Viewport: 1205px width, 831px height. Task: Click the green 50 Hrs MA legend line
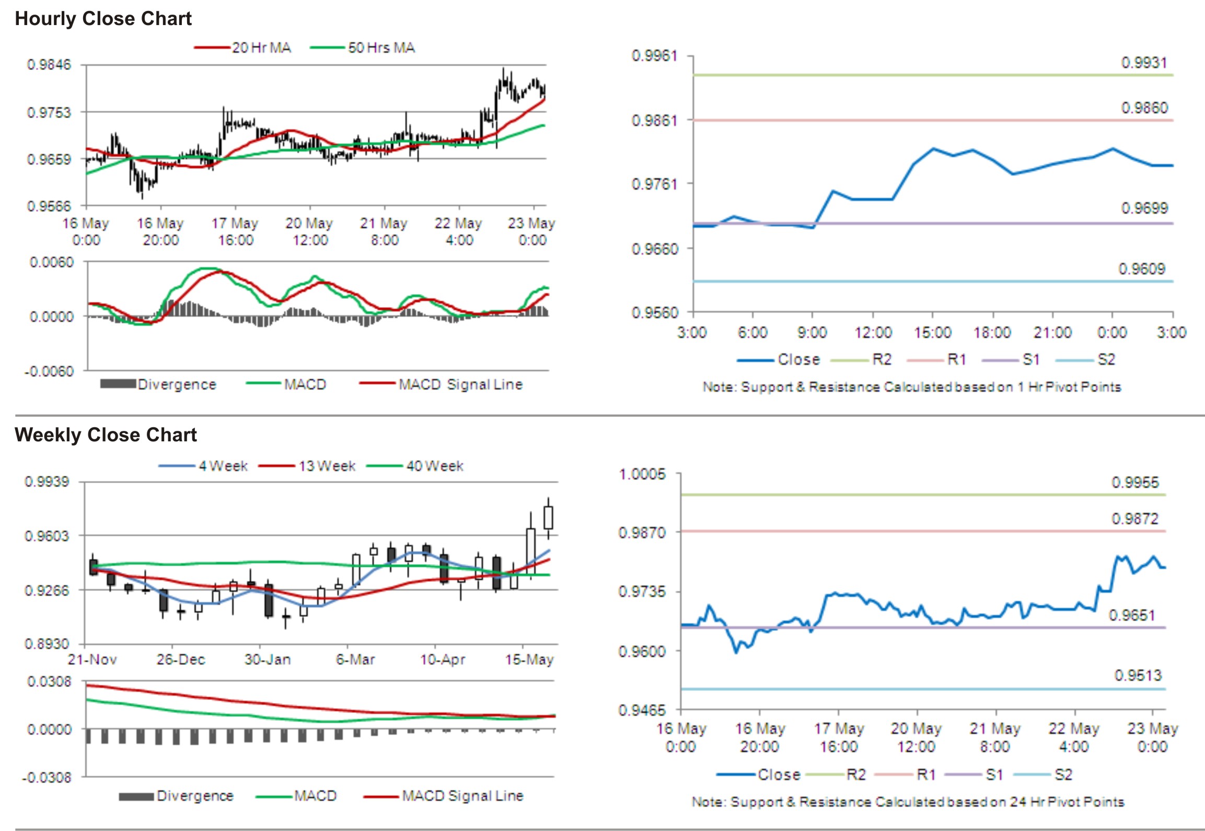328,48
